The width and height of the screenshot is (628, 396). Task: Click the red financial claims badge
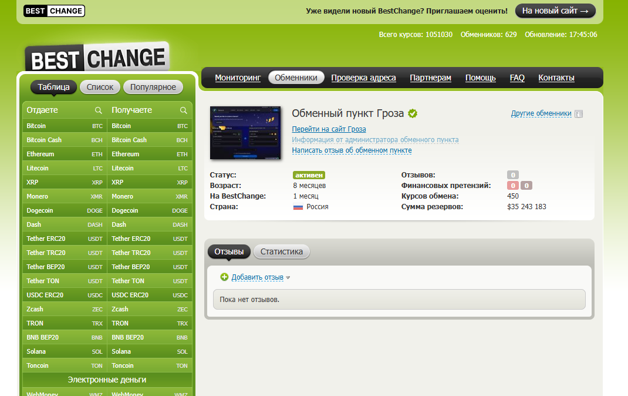click(x=512, y=186)
